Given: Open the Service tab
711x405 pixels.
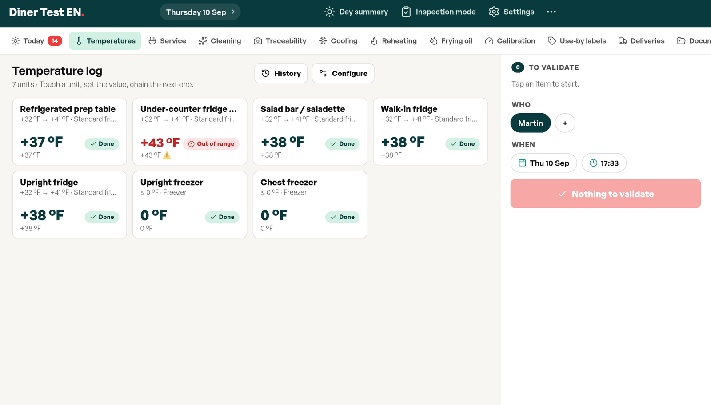Looking at the screenshot, I should coord(167,41).
